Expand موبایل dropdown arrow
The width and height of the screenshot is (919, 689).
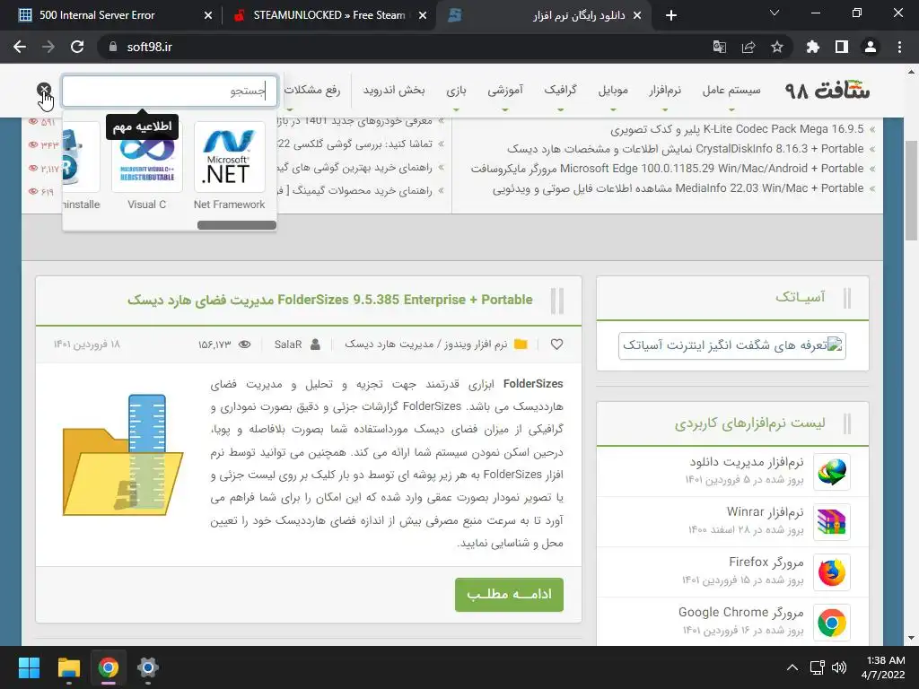[613, 109]
